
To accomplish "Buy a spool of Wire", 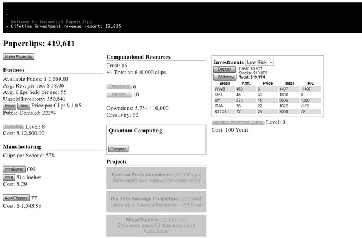I will (x=9, y=178).
